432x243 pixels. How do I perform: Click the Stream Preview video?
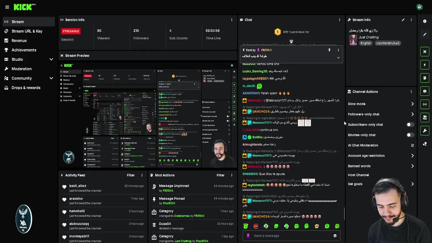148,114
